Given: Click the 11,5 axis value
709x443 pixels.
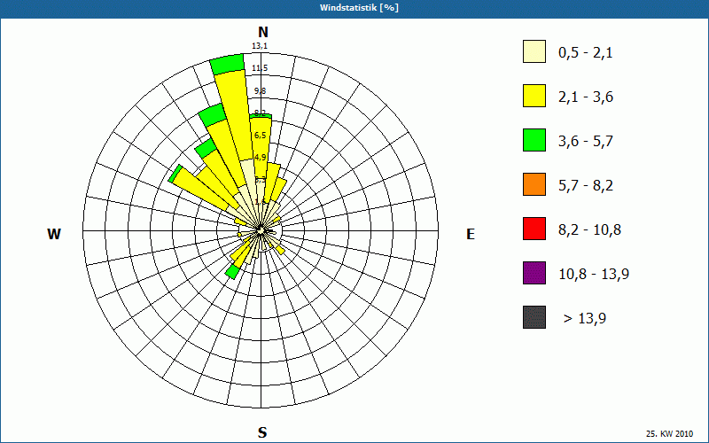Looking at the screenshot, I should click(260, 68).
